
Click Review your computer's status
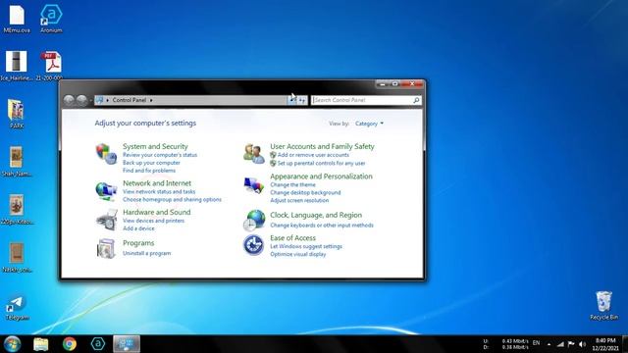pos(160,155)
